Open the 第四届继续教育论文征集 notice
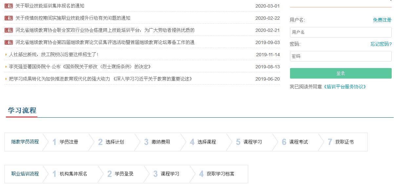394x190 pixels. pos(105,42)
